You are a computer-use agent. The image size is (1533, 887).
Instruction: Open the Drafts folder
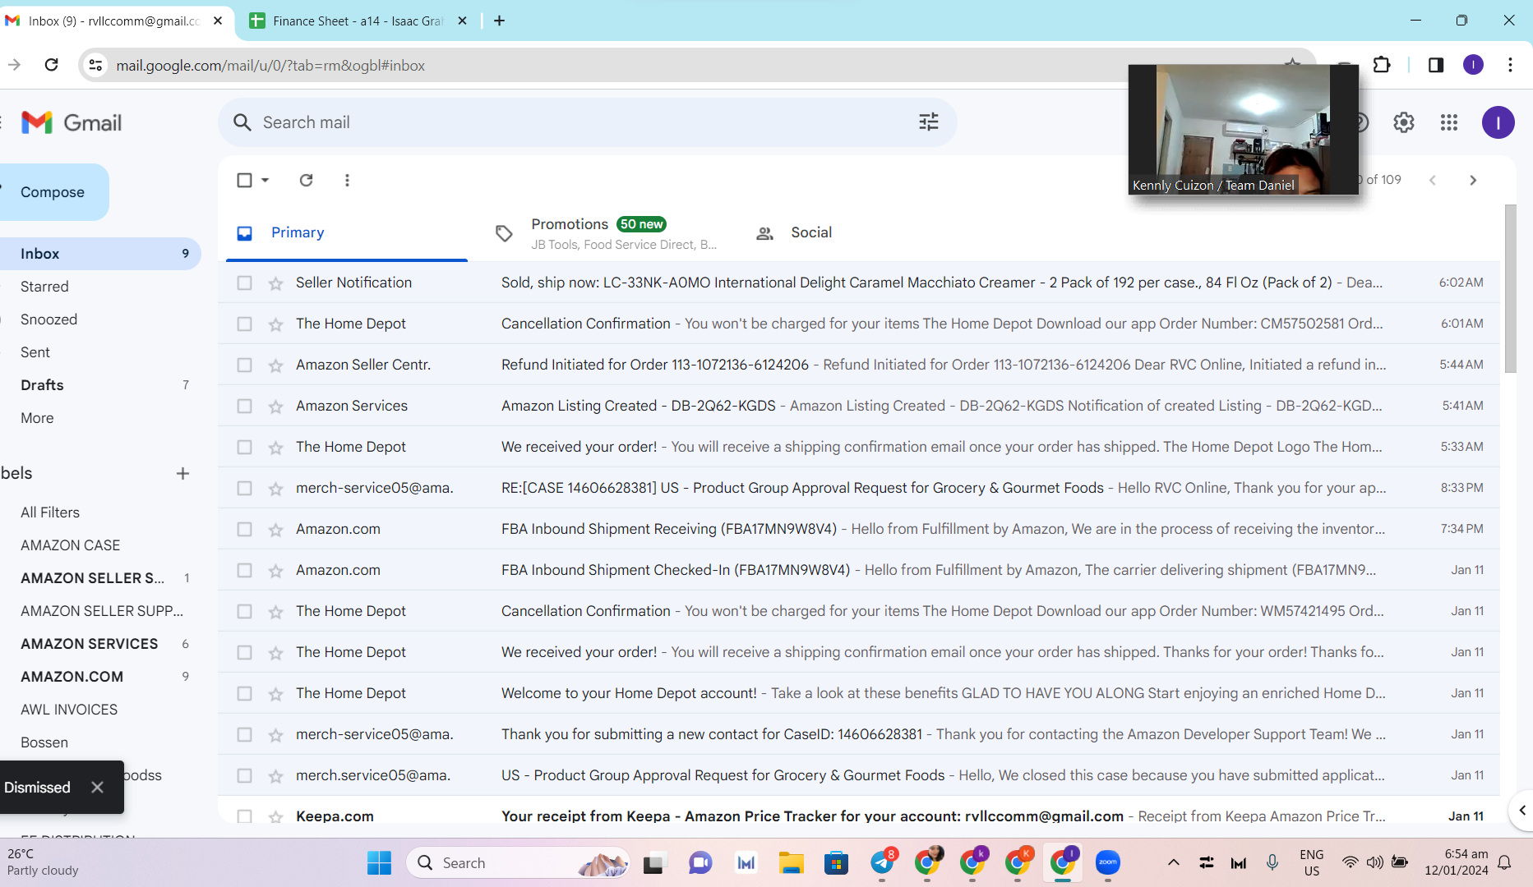pyautogui.click(x=42, y=385)
